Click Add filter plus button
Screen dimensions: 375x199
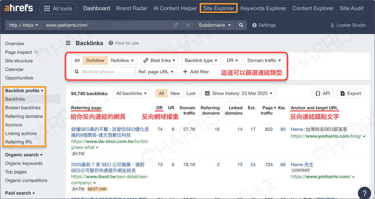[x=196, y=72]
